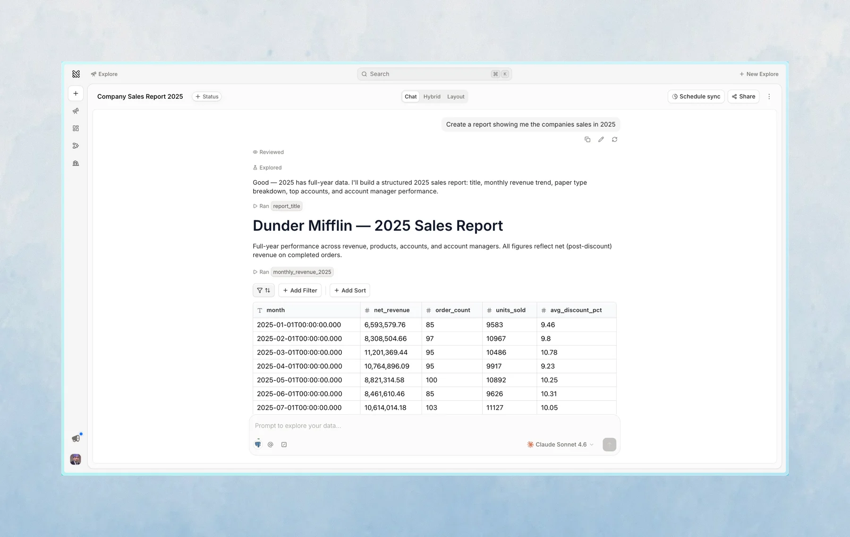
Task: Regenerate response with the refresh icon
Action: (615, 139)
